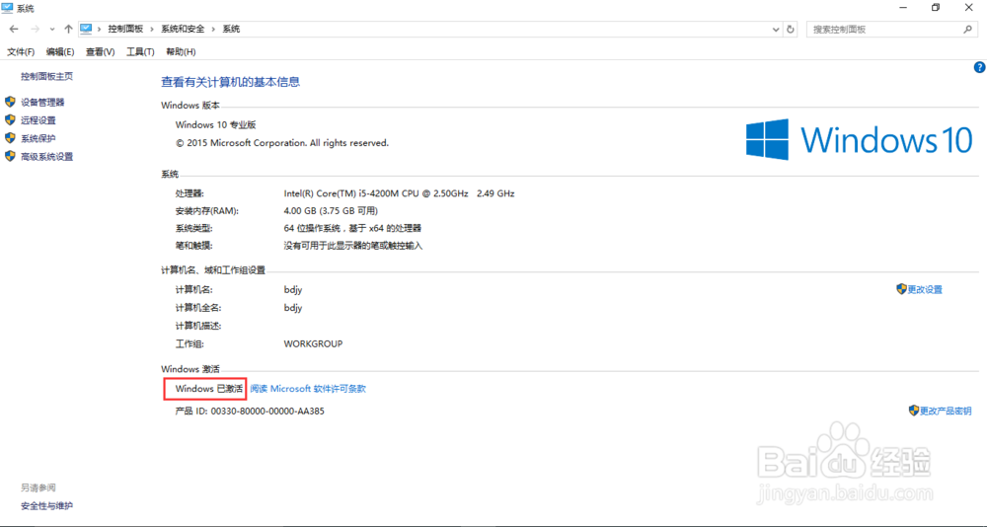Click shield icon beside 设备管理器
The height and width of the screenshot is (527, 987).
point(10,102)
